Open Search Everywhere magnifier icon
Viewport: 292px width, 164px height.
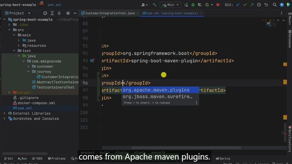point(275,5)
